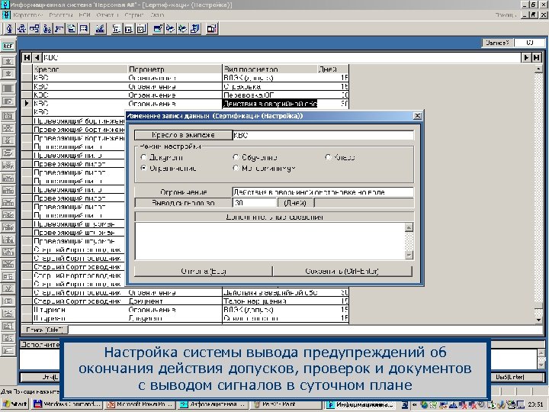Click table scrollbar up arrow
The width and height of the screenshot is (549, 412).
coord(538,69)
